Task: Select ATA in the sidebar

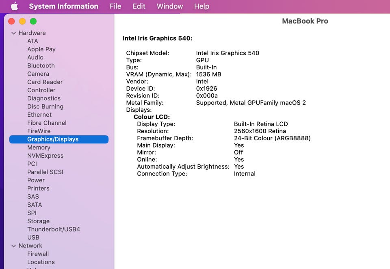Action: [32, 41]
